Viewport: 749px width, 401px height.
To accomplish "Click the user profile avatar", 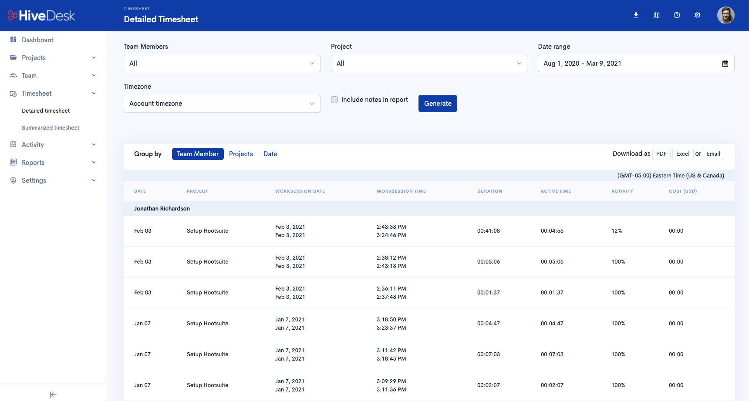I will [x=726, y=15].
